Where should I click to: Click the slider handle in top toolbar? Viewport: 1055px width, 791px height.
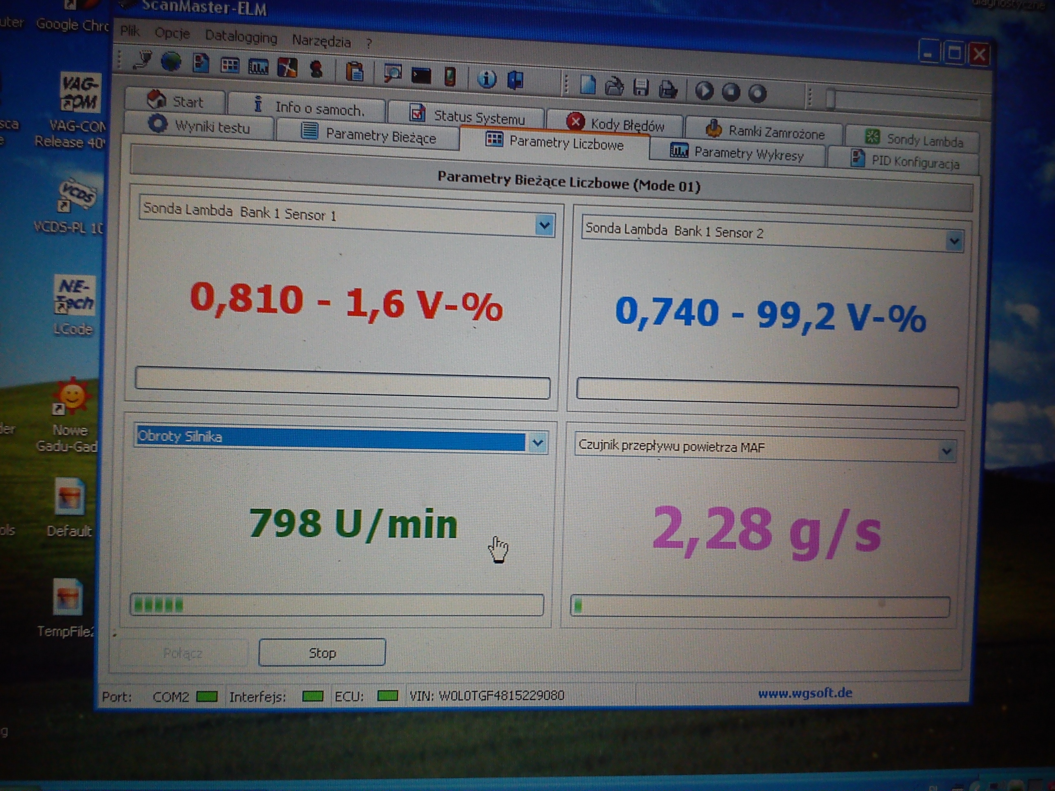(830, 99)
